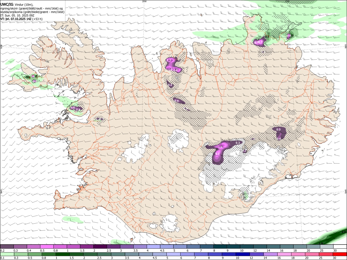Click the '1.9' rainfall value on the map

(321, 243)
